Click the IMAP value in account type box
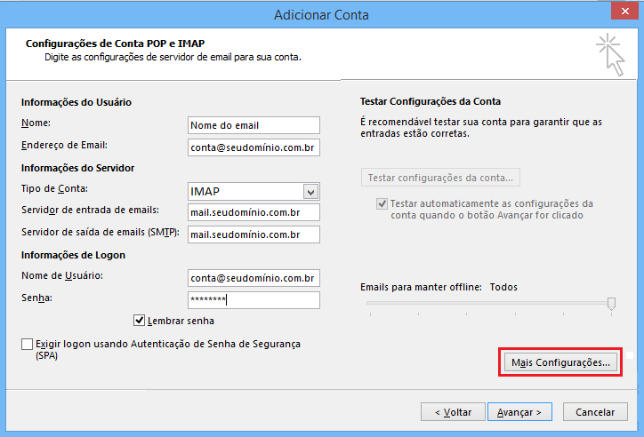This screenshot has width=644, height=437. click(x=245, y=192)
